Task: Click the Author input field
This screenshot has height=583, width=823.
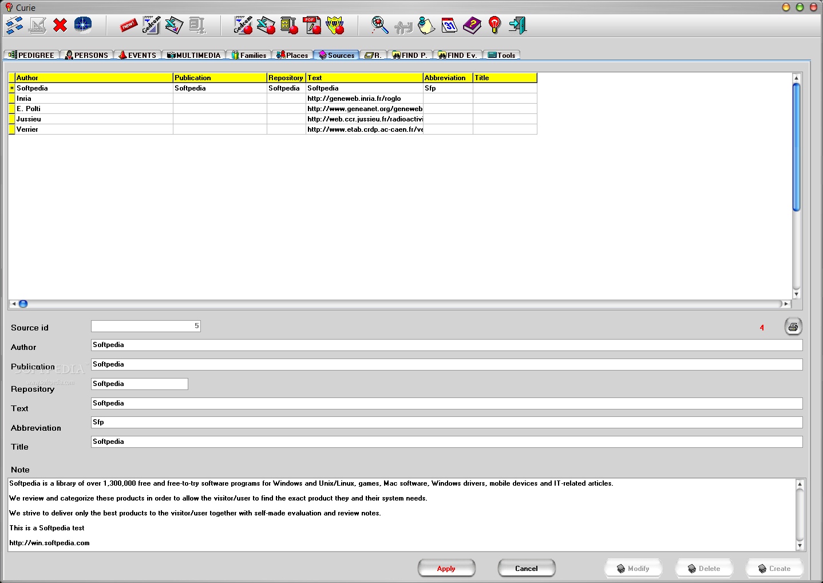Action: pos(446,345)
